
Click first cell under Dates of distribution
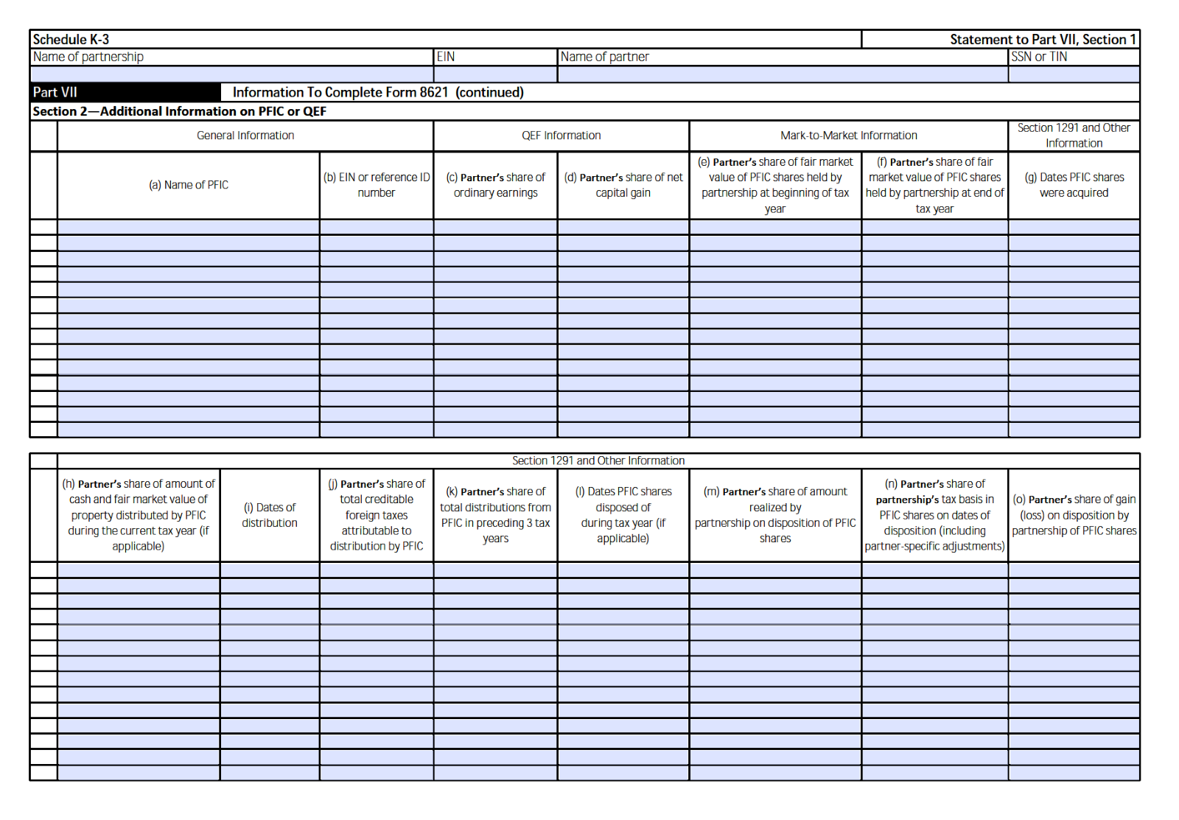coord(270,570)
